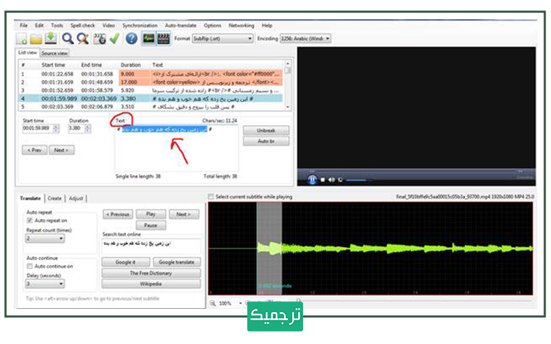Mute video via speaker icon
Image resolution: width=551 pixels, height=344 pixels.
coord(331,180)
